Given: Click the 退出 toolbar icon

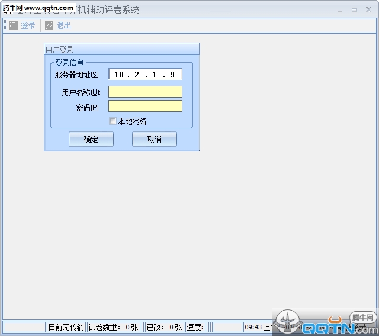Looking at the screenshot, I should (49, 25).
